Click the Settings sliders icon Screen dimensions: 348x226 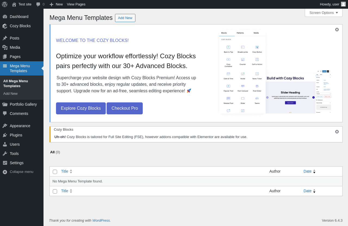pyautogui.click(x=5, y=163)
